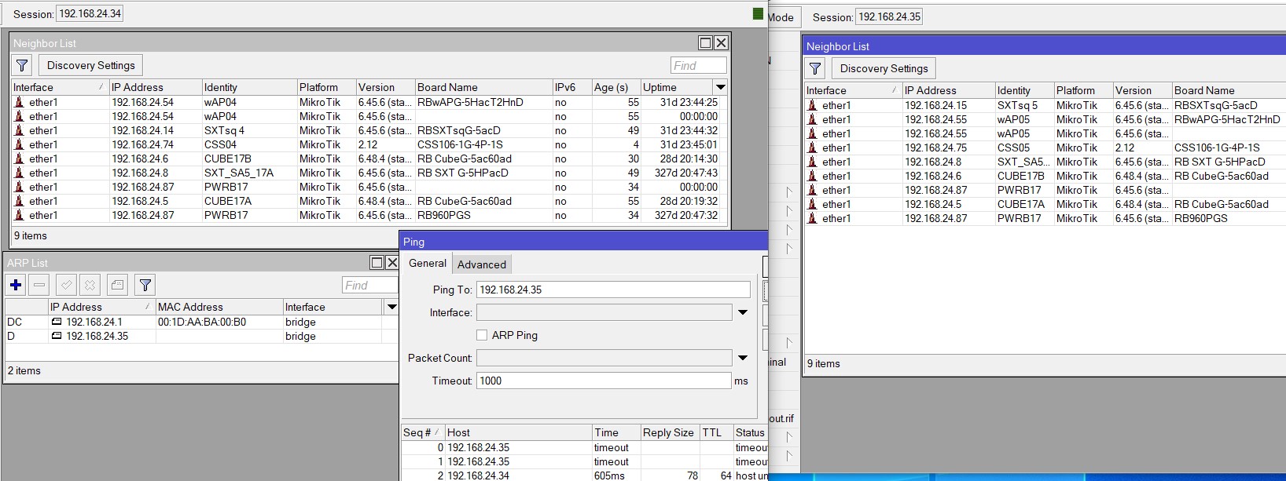Maximize the left Neighbor List window
Viewport: 1286px width, 481px height.
point(705,43)
